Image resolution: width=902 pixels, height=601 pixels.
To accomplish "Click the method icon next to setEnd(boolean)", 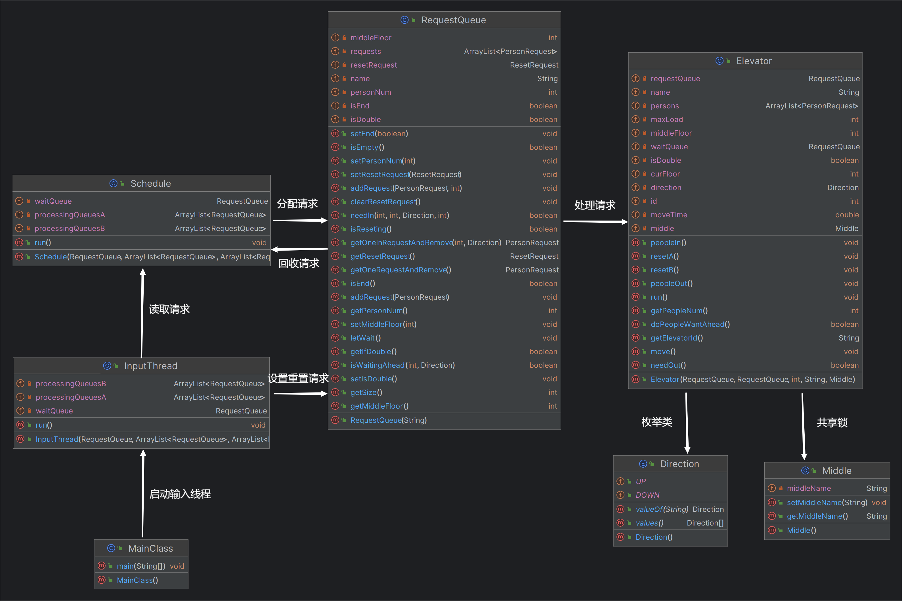I will point(335,134).
